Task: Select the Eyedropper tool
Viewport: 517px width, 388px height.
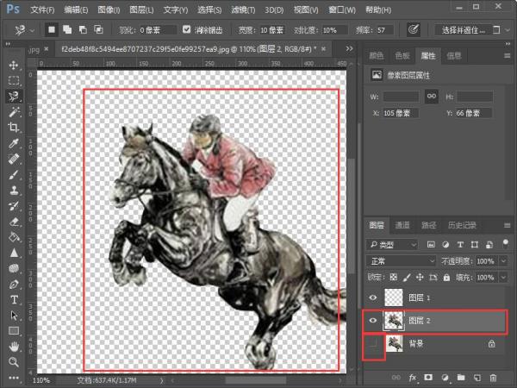Action: click(x=14, y=143)
